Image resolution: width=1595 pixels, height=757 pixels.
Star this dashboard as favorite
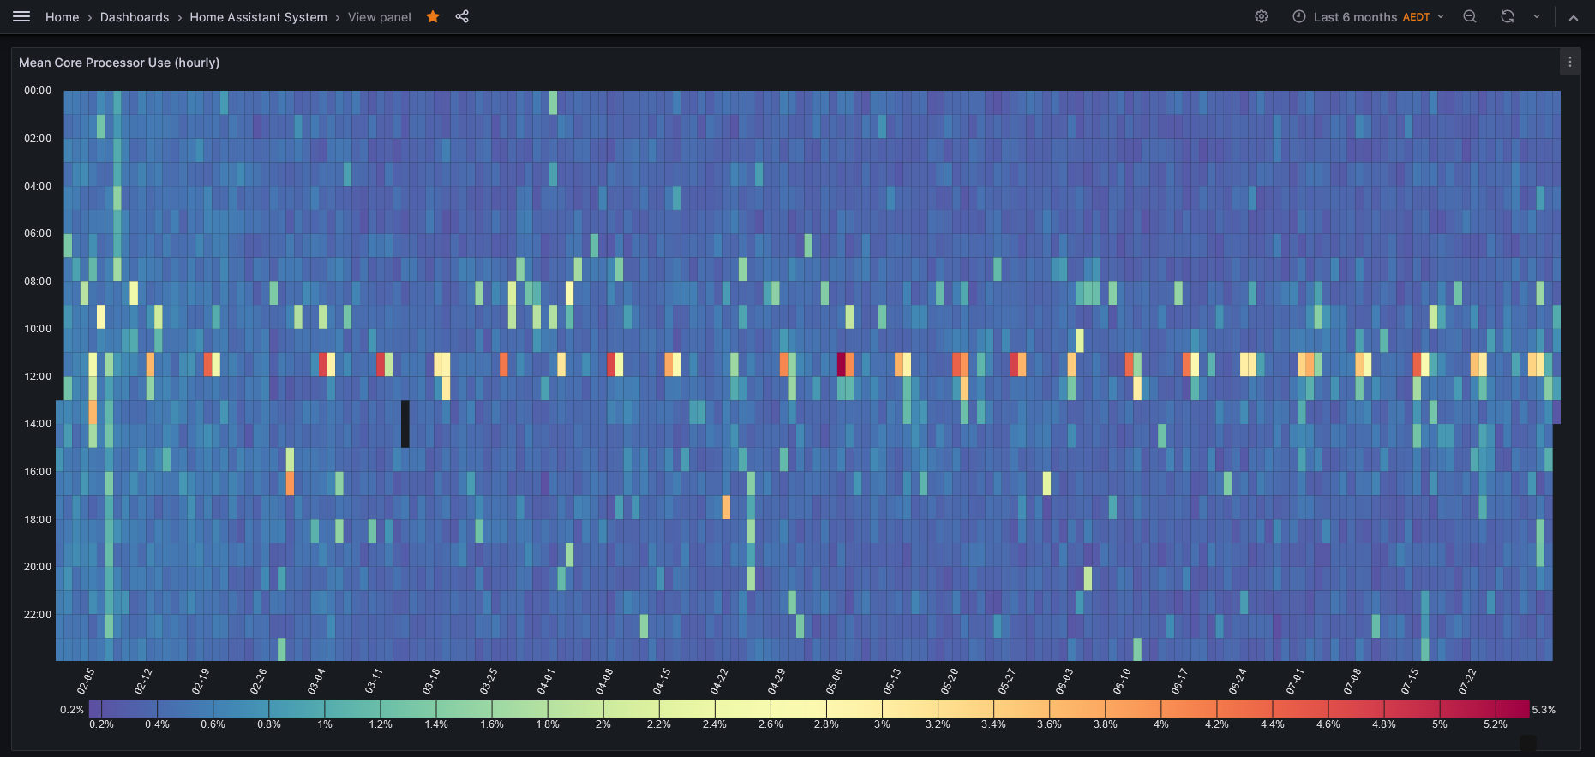point(433,17)
